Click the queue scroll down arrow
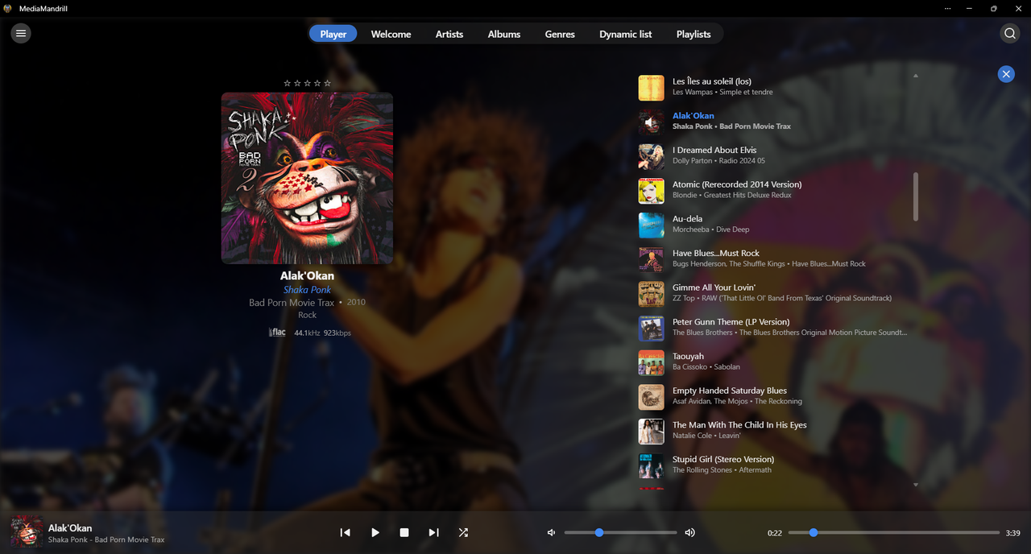This screenshot has width=1031, height=554. (916, 485)
